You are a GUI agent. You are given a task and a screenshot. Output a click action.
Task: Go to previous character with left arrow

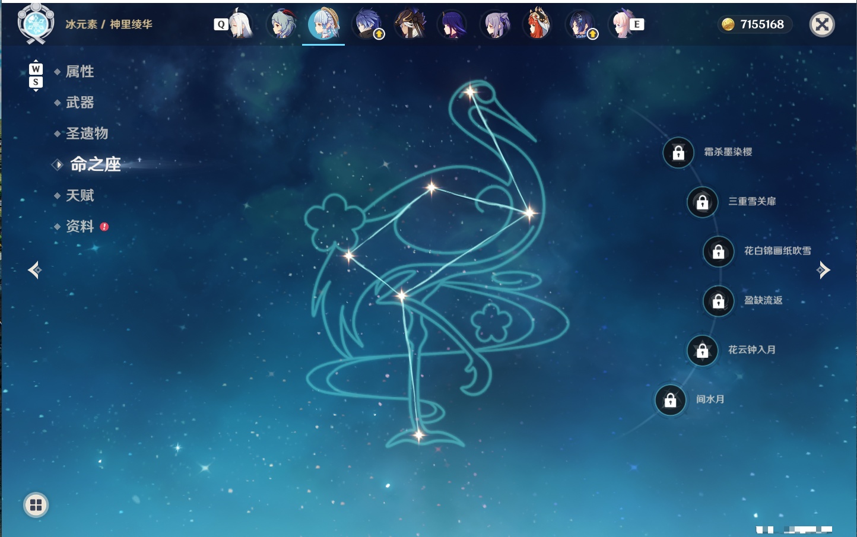click(x=35, y=270)
